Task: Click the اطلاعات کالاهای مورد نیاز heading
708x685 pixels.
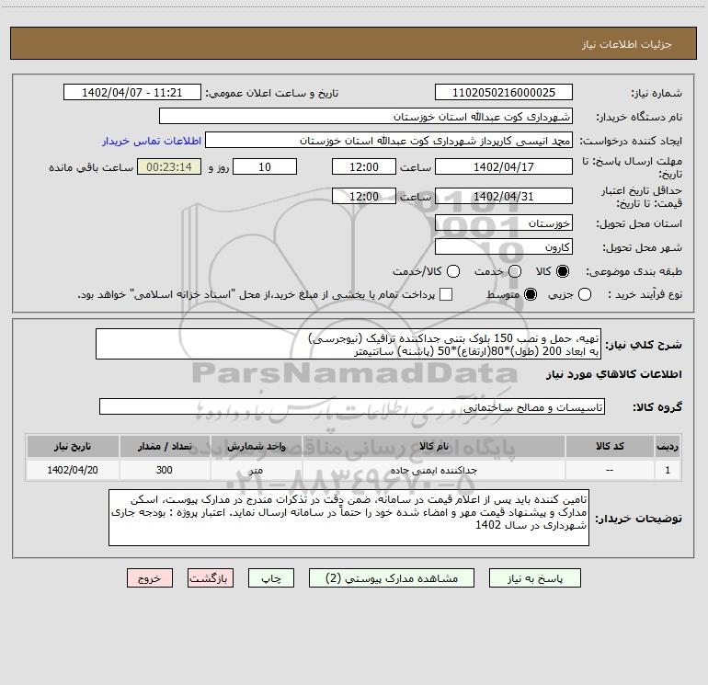Action: (613, 374)
